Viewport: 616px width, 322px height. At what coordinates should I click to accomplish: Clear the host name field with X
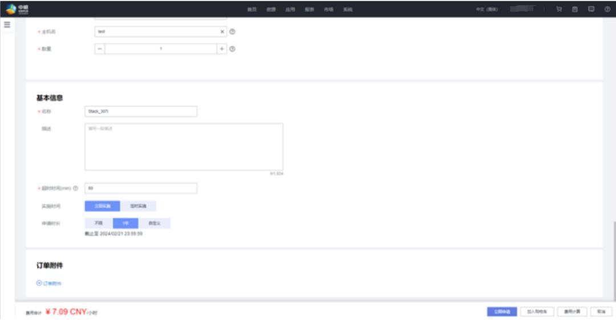pos(222,31)
